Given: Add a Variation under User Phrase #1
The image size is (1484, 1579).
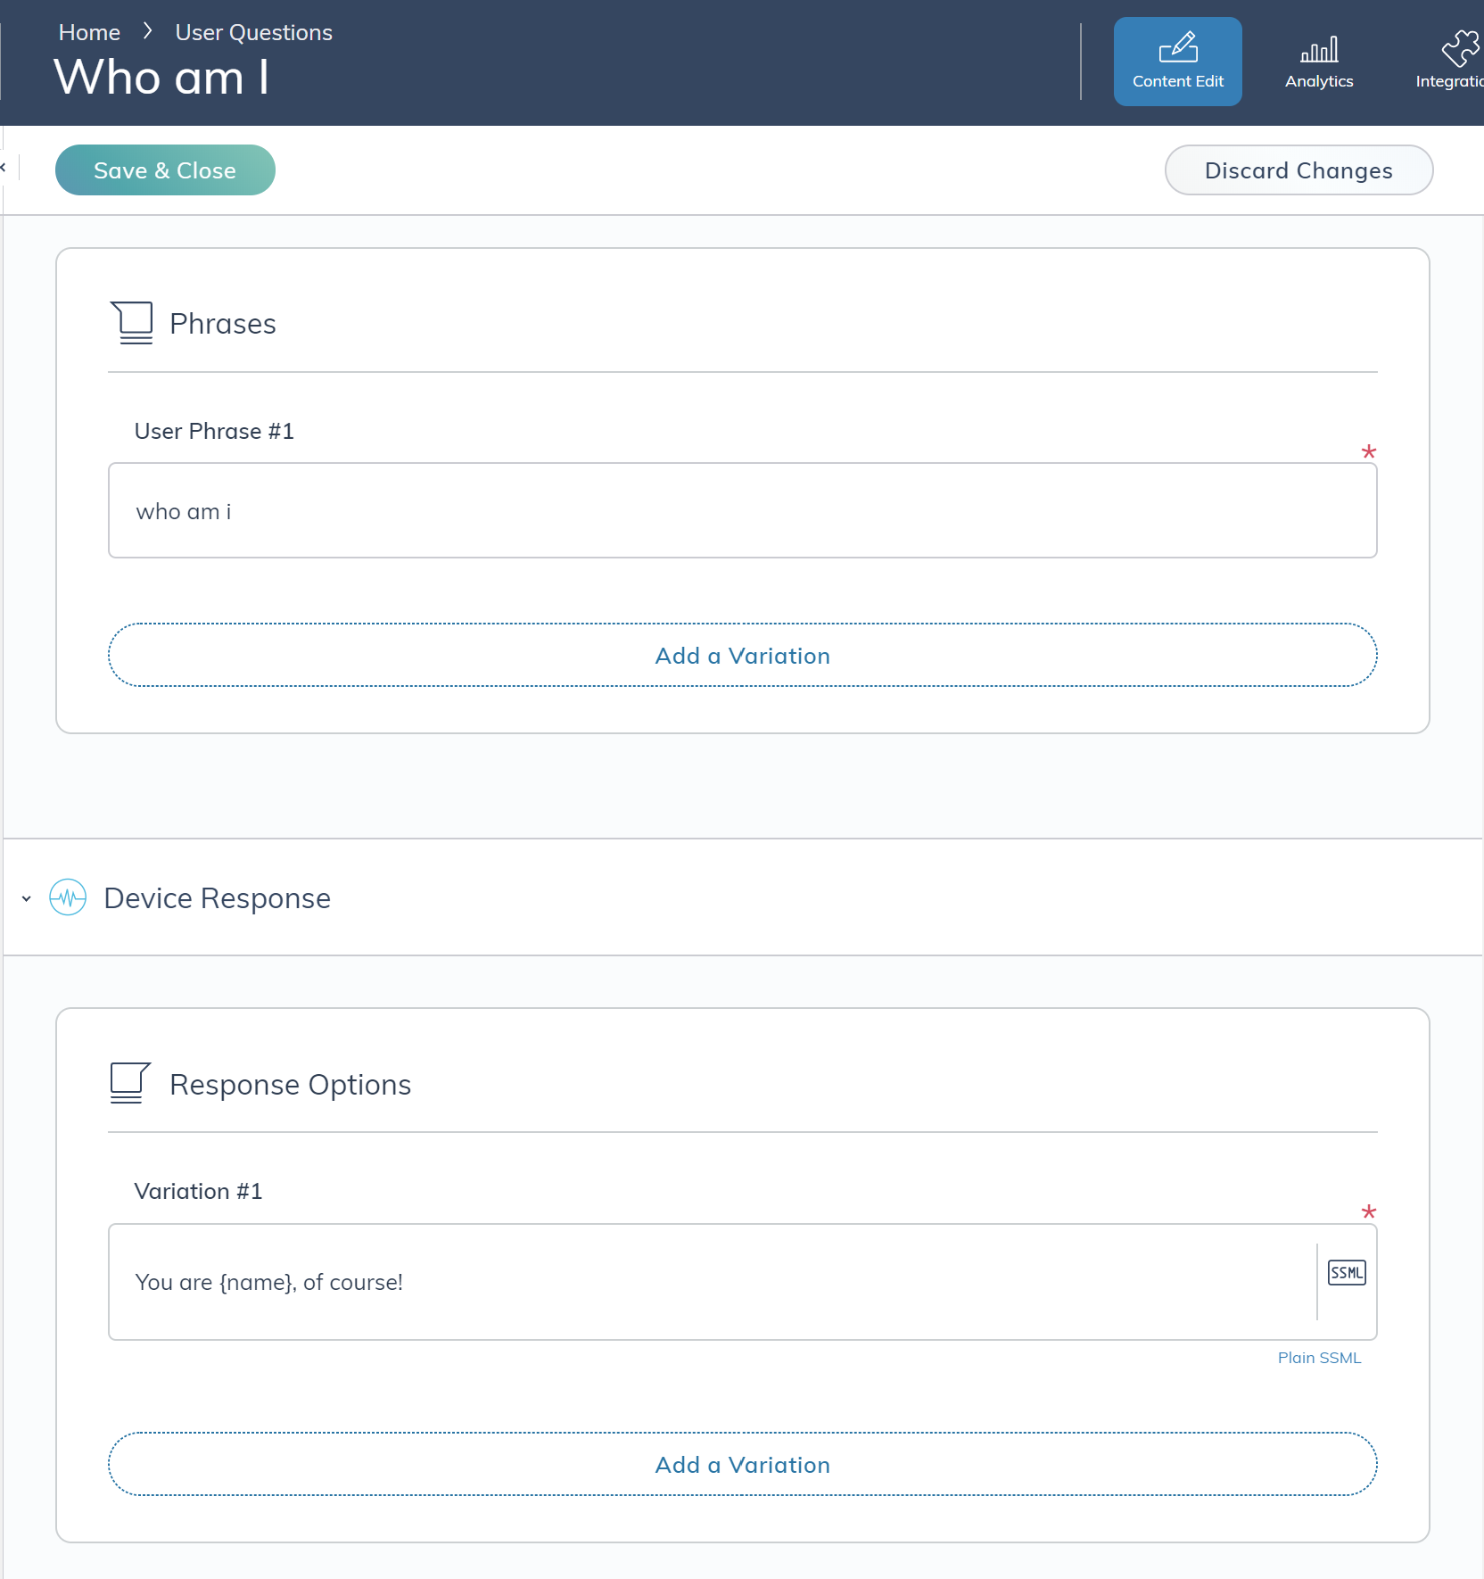Looking at the screenshot, I should tap(742, 655).
